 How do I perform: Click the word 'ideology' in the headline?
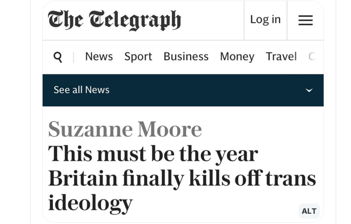pyautogui.click(x=90, y=202)
